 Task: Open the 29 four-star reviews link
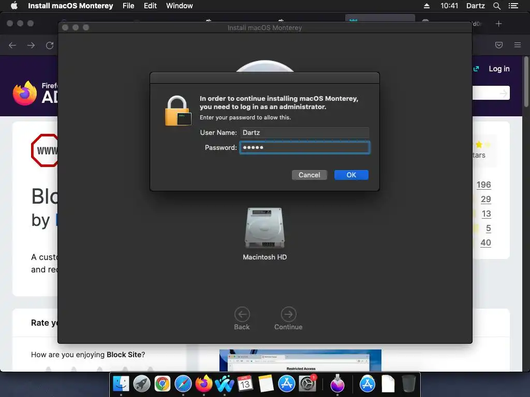(485, 199)
